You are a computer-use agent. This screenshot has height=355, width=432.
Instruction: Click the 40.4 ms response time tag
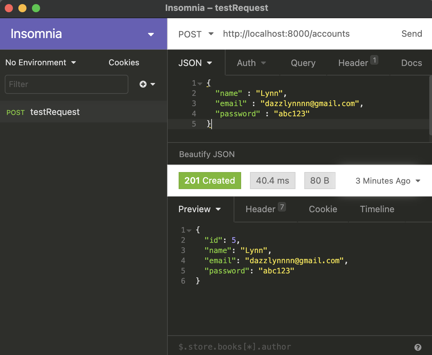coord(273,181)
